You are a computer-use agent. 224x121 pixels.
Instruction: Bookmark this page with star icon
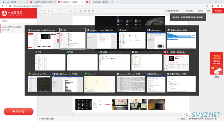pyautogui.click(x=208, y=6)
